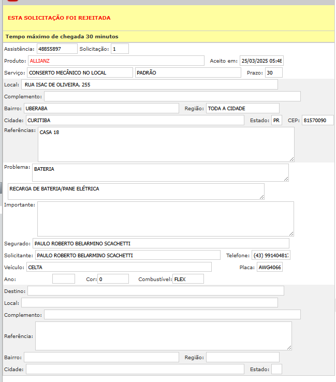Click the Assistência field with 48855897
336x382 pixels.
[56, 49]
